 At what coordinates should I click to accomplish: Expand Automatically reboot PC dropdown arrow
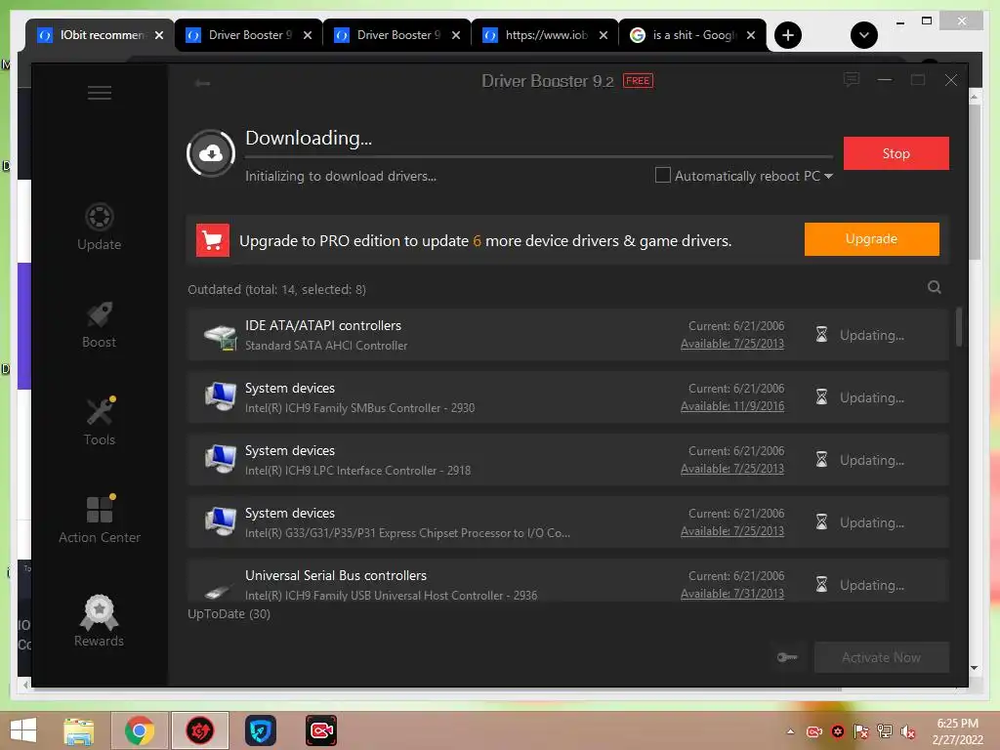pos(828,176)
